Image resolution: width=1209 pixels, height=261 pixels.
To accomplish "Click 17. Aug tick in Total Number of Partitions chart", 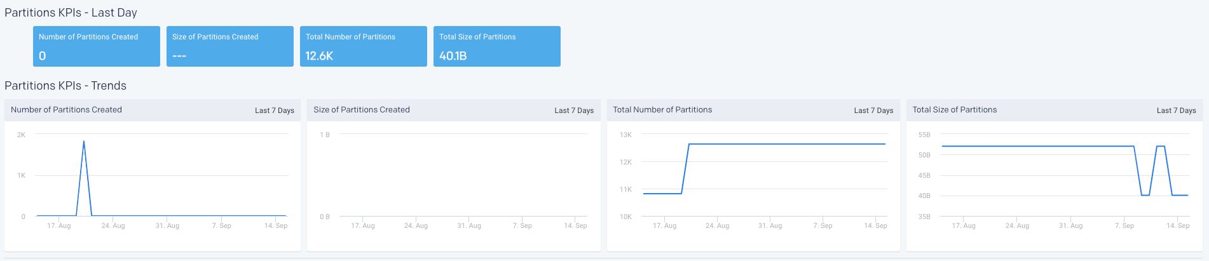I will [665, 225].
